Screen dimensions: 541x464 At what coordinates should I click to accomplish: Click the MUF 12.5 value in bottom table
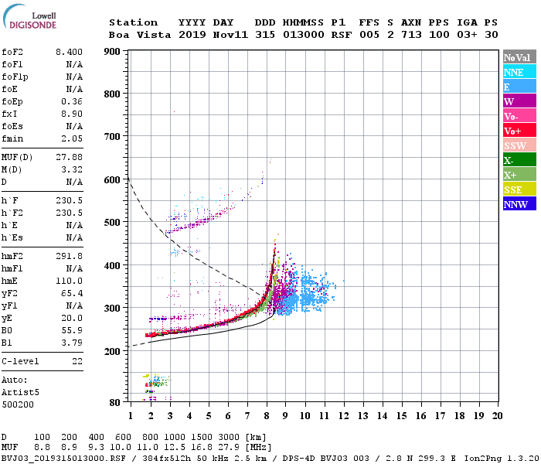(175, 448)
